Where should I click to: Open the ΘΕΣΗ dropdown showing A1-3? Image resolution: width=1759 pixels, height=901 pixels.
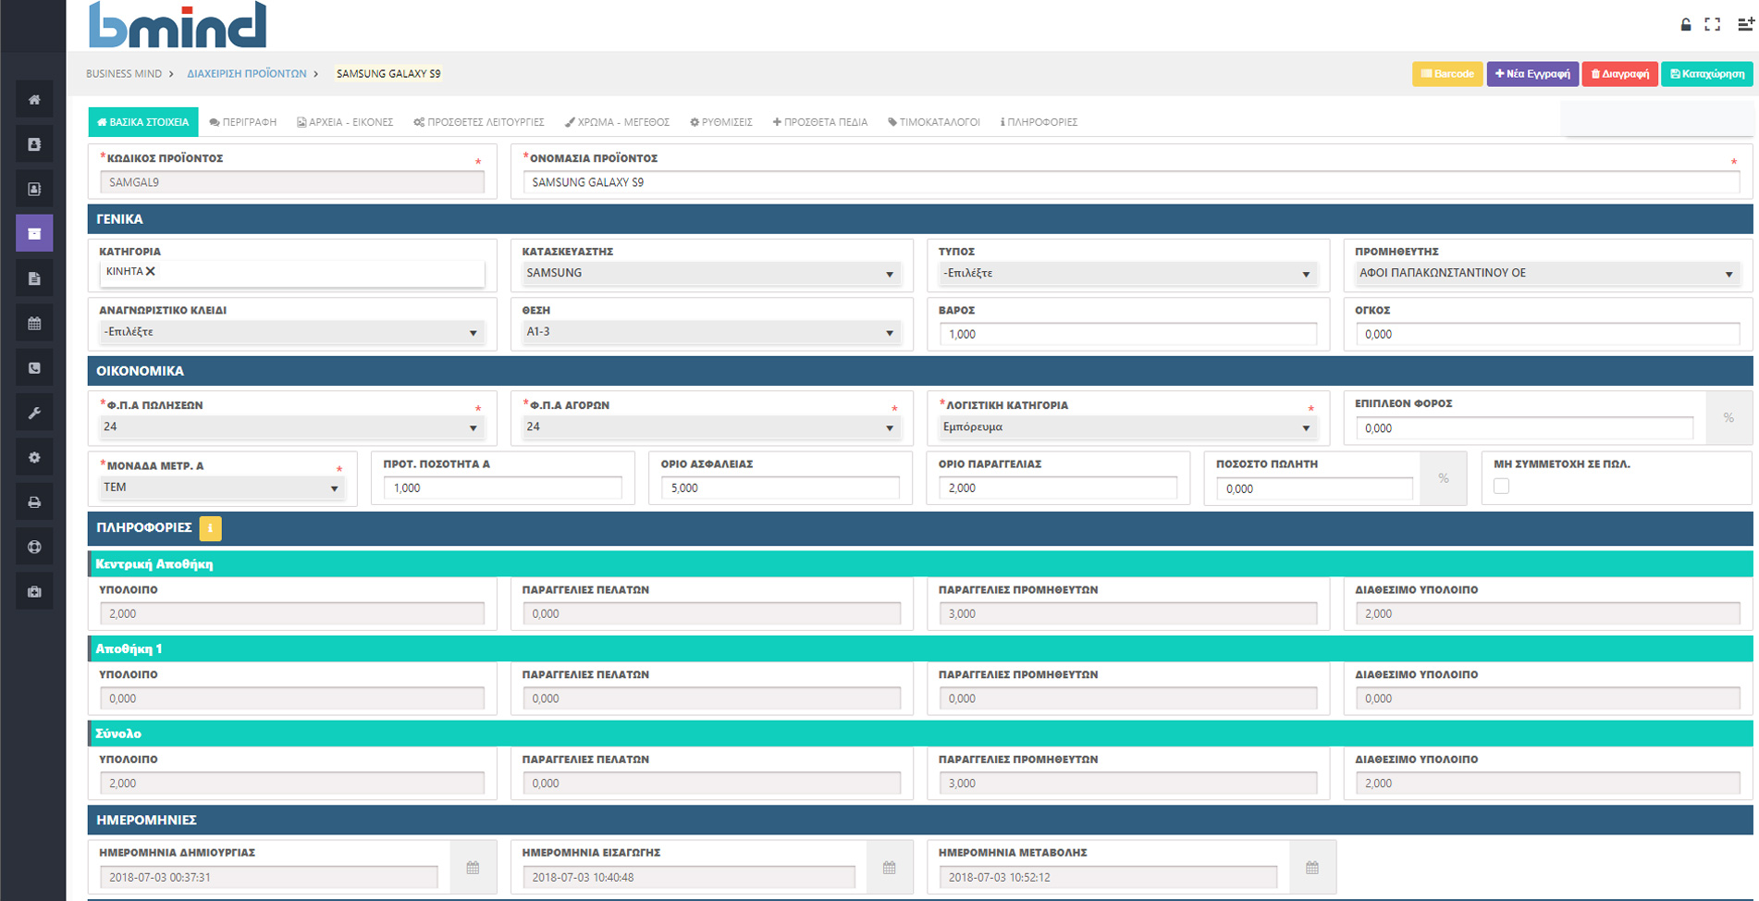point(711,331)
